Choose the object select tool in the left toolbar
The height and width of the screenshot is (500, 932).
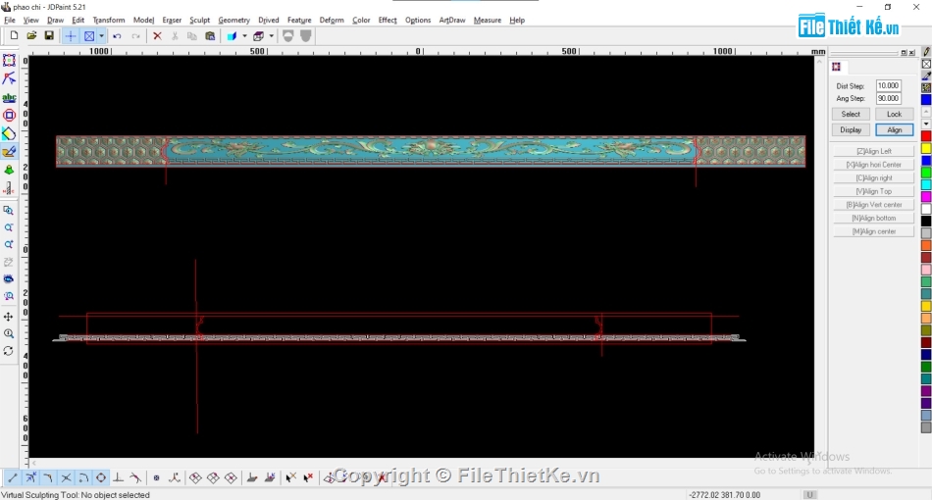coord(9,61)
